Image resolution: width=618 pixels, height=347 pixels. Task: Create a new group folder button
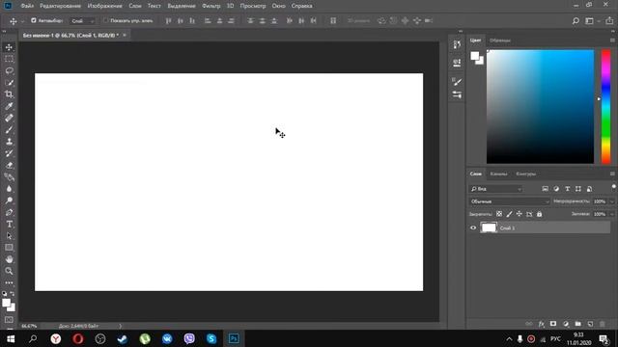click(577, 324)
